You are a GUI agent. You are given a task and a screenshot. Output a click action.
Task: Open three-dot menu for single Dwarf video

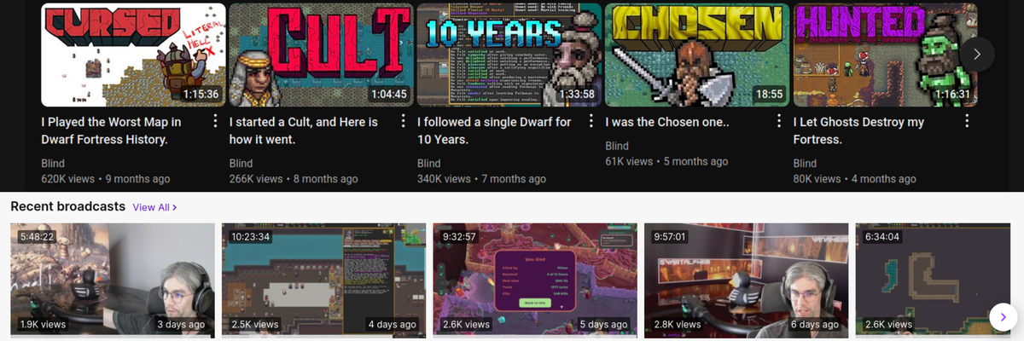(591, 121)
